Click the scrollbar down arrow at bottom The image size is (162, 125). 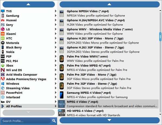pyautogui.click(x=160, y=114)
